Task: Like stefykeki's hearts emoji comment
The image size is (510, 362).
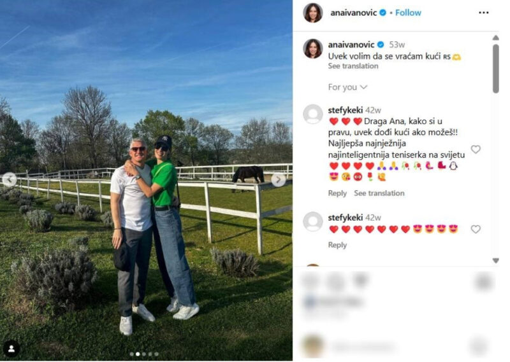Action: coord(476,229)
